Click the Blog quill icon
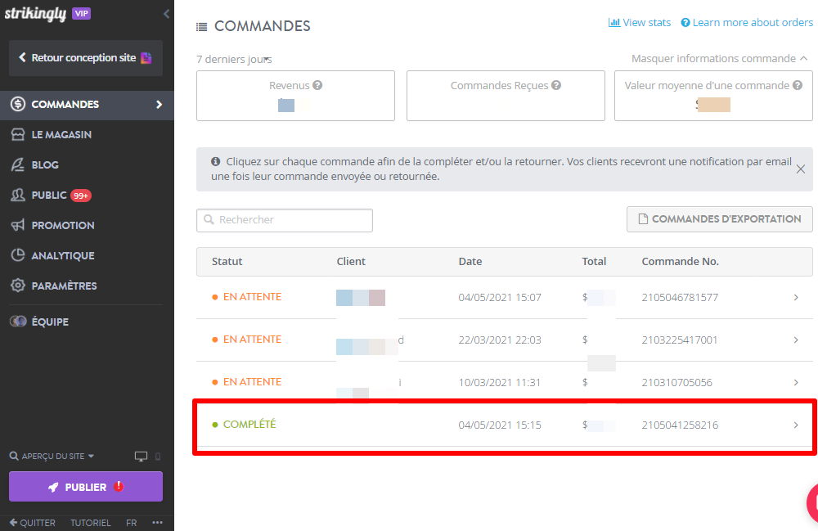The width and height of the screenshot is (818, 531). click(x=18, y=164)
